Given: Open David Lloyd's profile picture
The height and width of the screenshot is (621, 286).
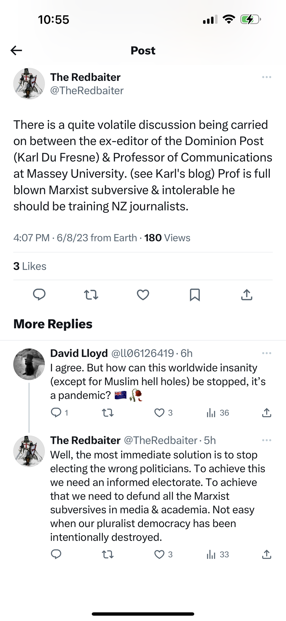Looking at the screenshot, I should pyautogui.click(x=29, y=364).
